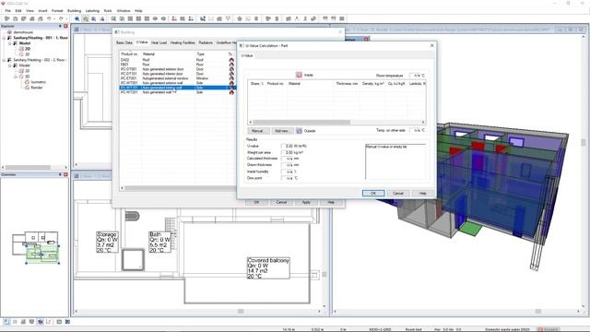590x332 pixels.
Task: Open the Window menu
Action: pyautogui.click(x=124, y=10)
